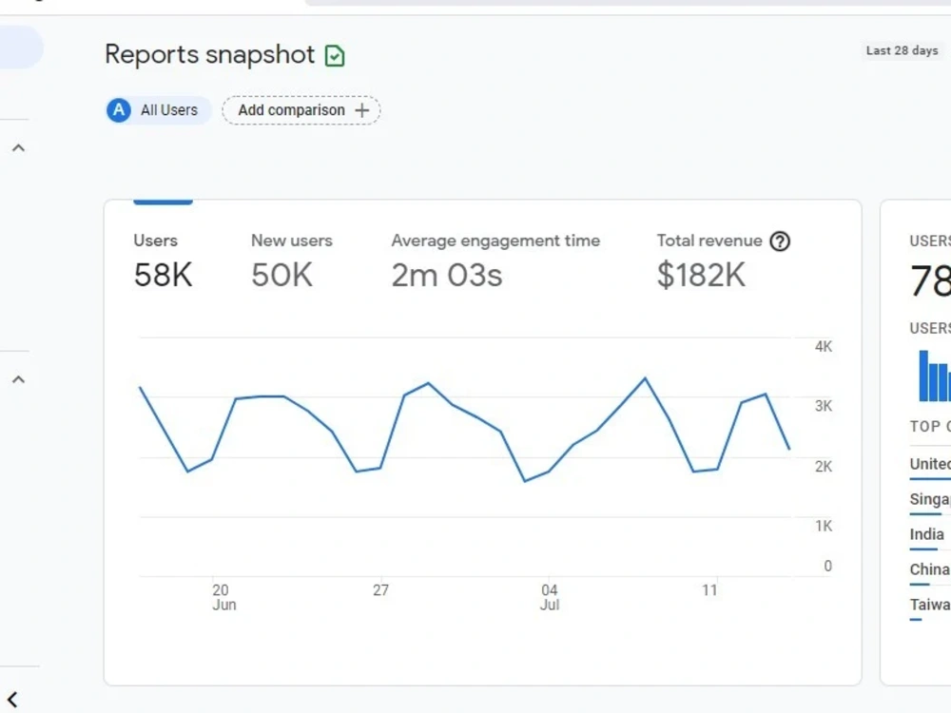Viewport: 951px width, 713px height.
Task: Collapse the lower sidebar section chevron
Action: [x=19, y=379]
